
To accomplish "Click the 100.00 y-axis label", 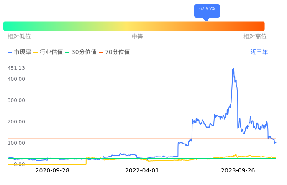I will click(16, 143).
